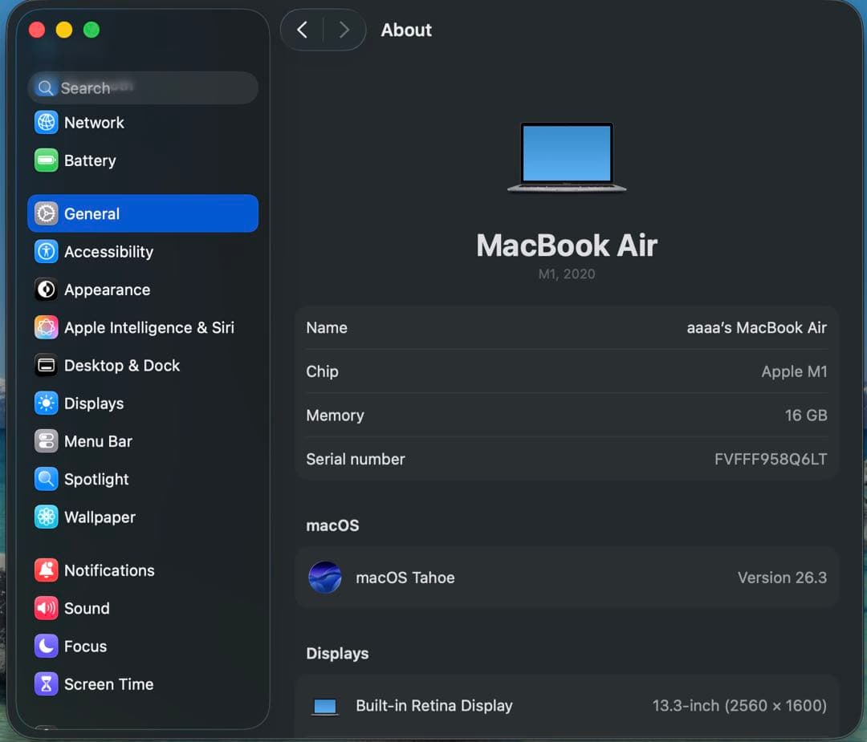
Task: Click "Version 26.3" text
Action: (x=782, y=578)
